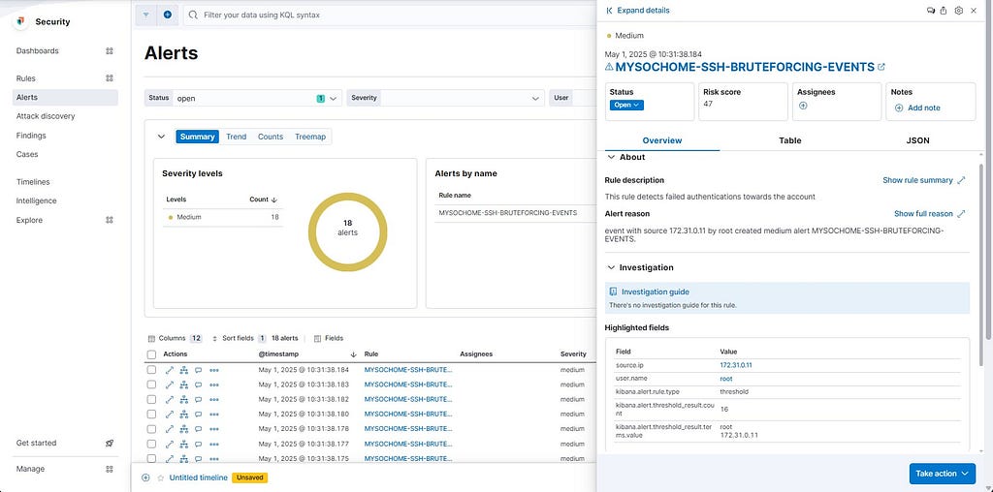Open the Fields browser button

(329, 338)
